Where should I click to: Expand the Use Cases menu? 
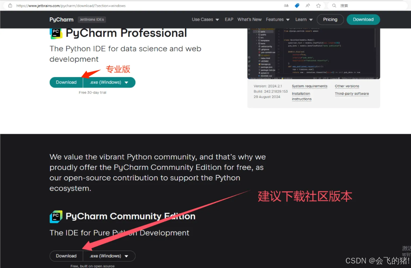coord(205,20)
